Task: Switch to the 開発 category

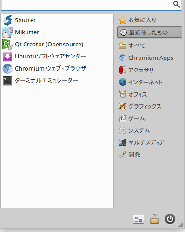Action: click(x=150, y=155)
